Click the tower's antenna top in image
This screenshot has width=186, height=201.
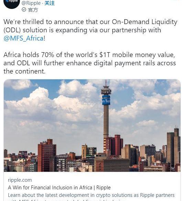(x=106, y=83)
